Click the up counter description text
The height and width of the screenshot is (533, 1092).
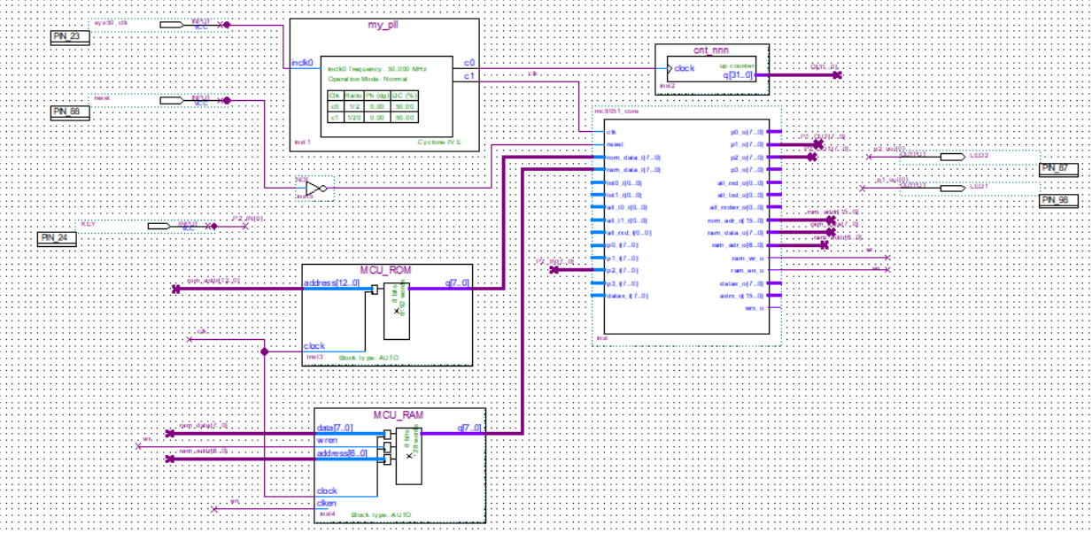click(x=738, y=66)
